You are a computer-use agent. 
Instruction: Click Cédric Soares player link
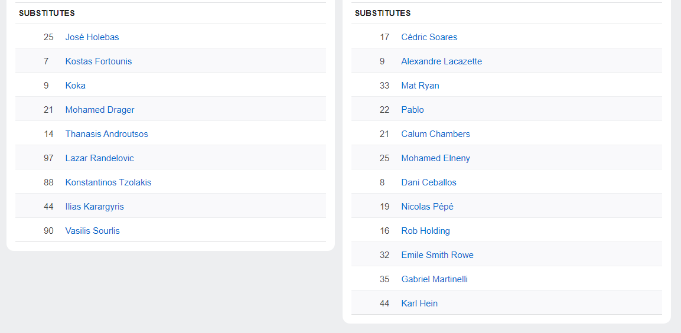429,37
